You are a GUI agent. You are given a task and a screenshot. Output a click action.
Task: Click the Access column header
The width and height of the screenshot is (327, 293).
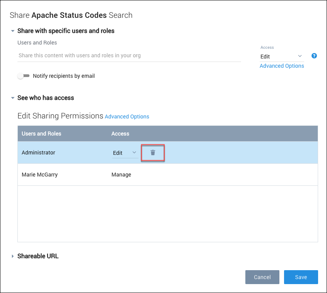coord(120,134)
